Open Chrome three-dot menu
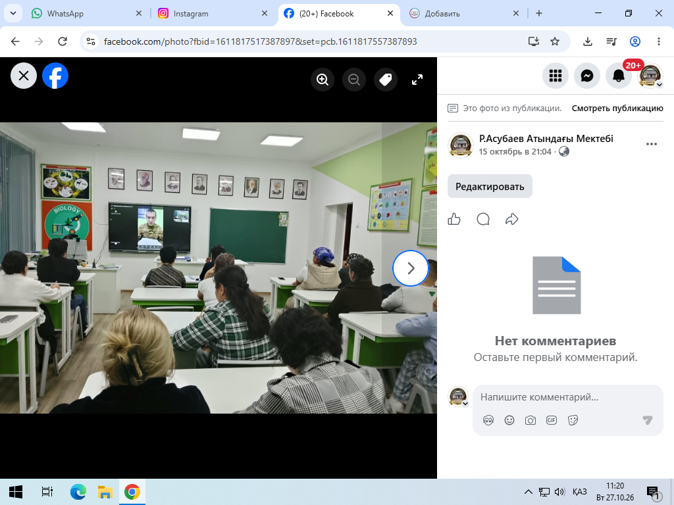Screen dimensions: 674x505 (x=658, y=41)
